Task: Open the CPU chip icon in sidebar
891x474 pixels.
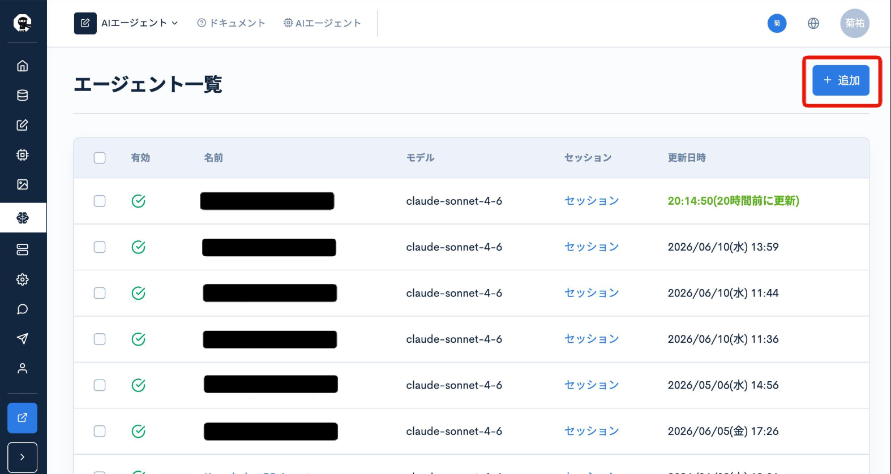Action: (x=23, y=155)
